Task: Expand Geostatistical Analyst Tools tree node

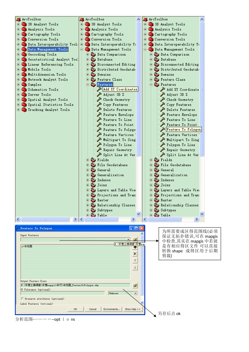Action: 18,59
